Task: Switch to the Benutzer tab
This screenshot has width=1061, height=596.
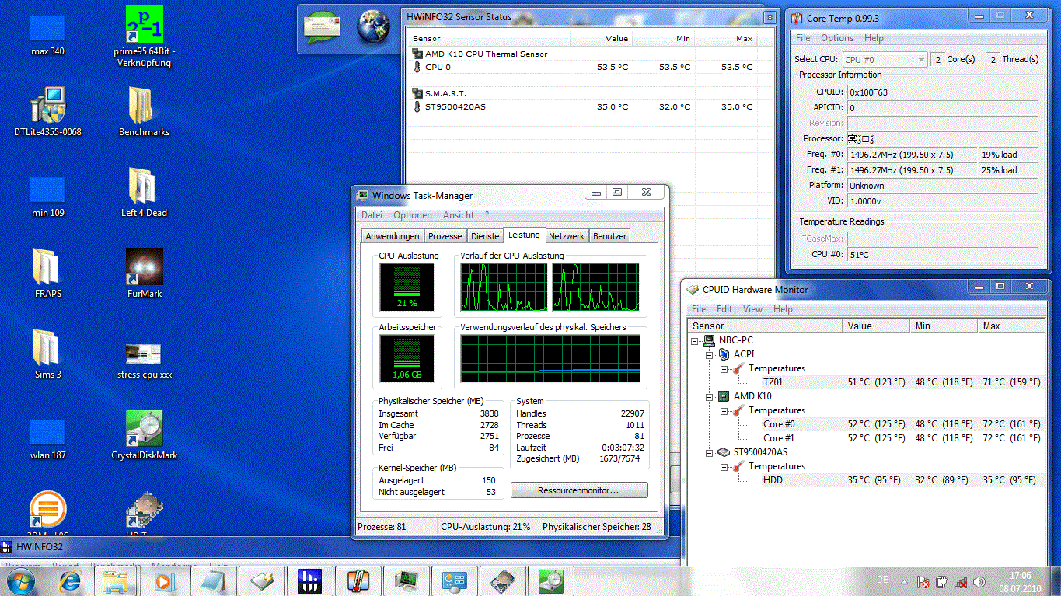Action: 609,236
